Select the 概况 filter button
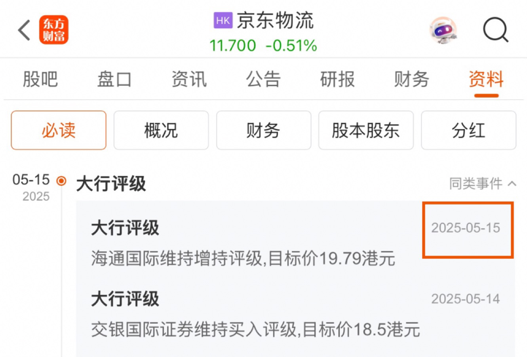 161,130
